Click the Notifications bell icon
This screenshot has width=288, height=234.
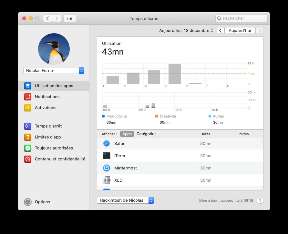pos(28,97)
